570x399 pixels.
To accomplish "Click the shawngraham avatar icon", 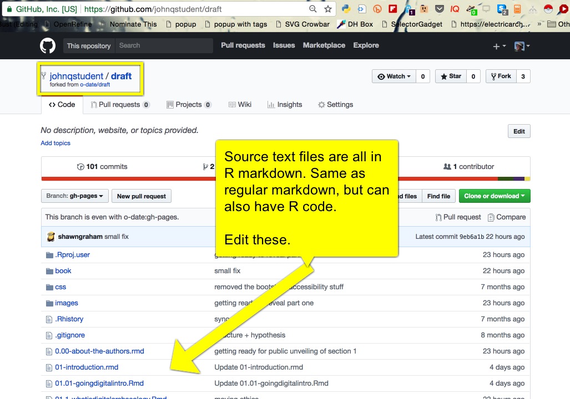I will pos(51,237).
